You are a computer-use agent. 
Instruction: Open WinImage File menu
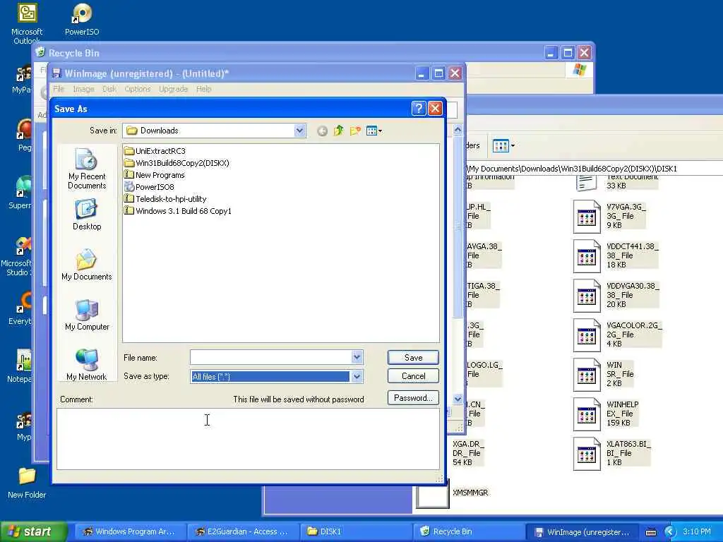[59, 89]
